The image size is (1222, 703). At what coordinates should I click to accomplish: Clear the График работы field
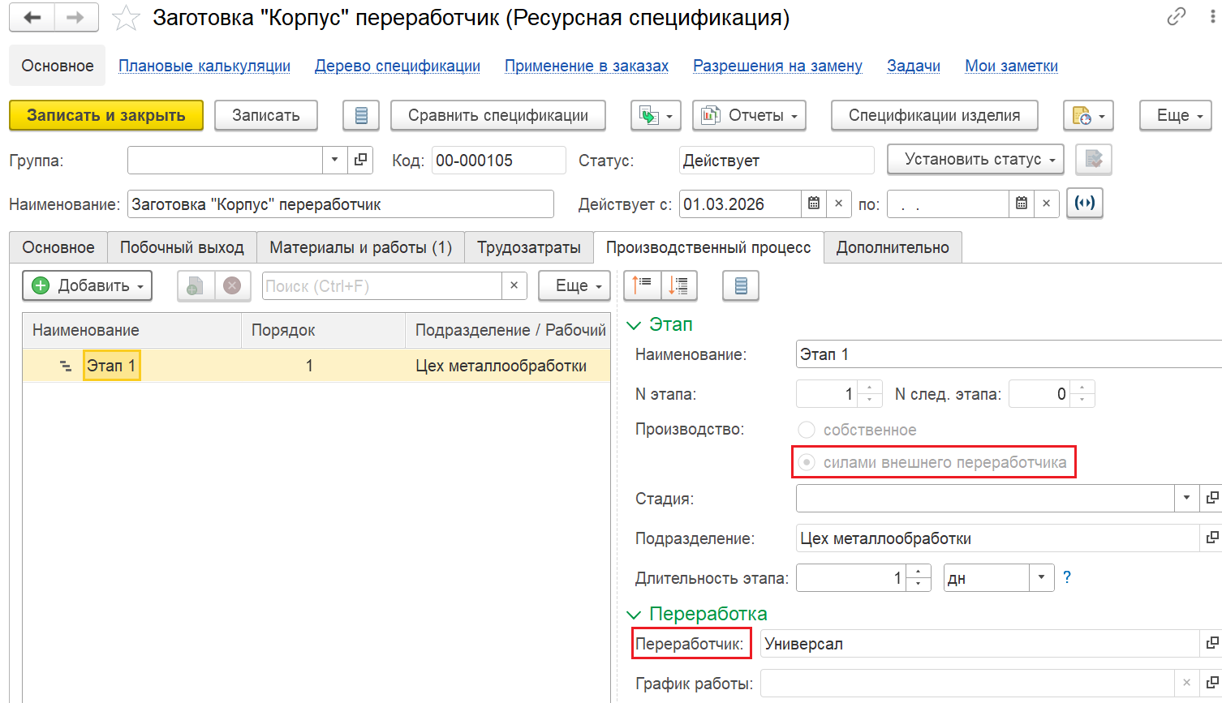[1186, 683]
